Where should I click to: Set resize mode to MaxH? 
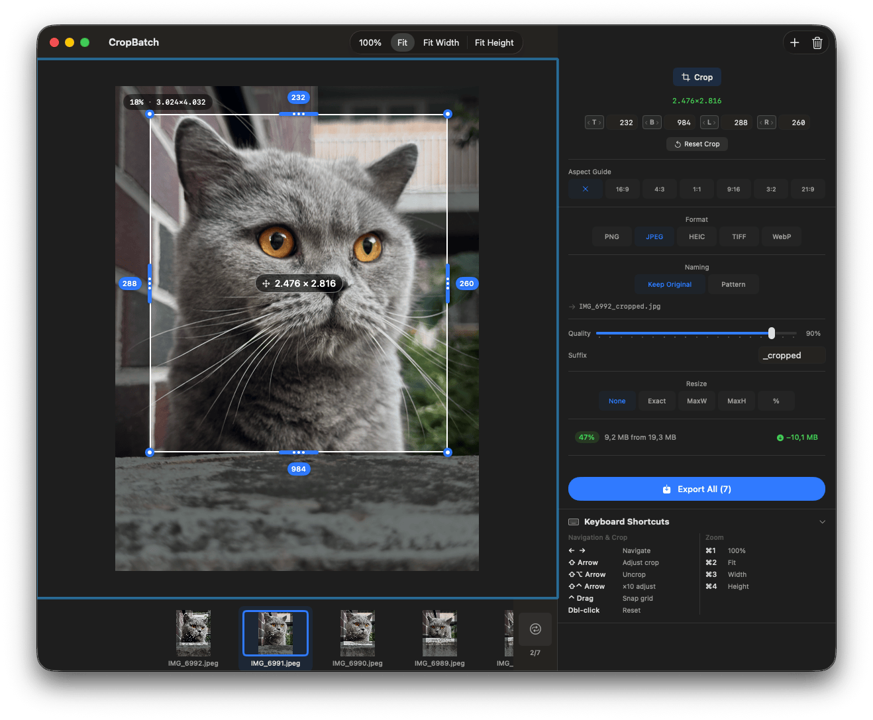(x=737, y=401)
